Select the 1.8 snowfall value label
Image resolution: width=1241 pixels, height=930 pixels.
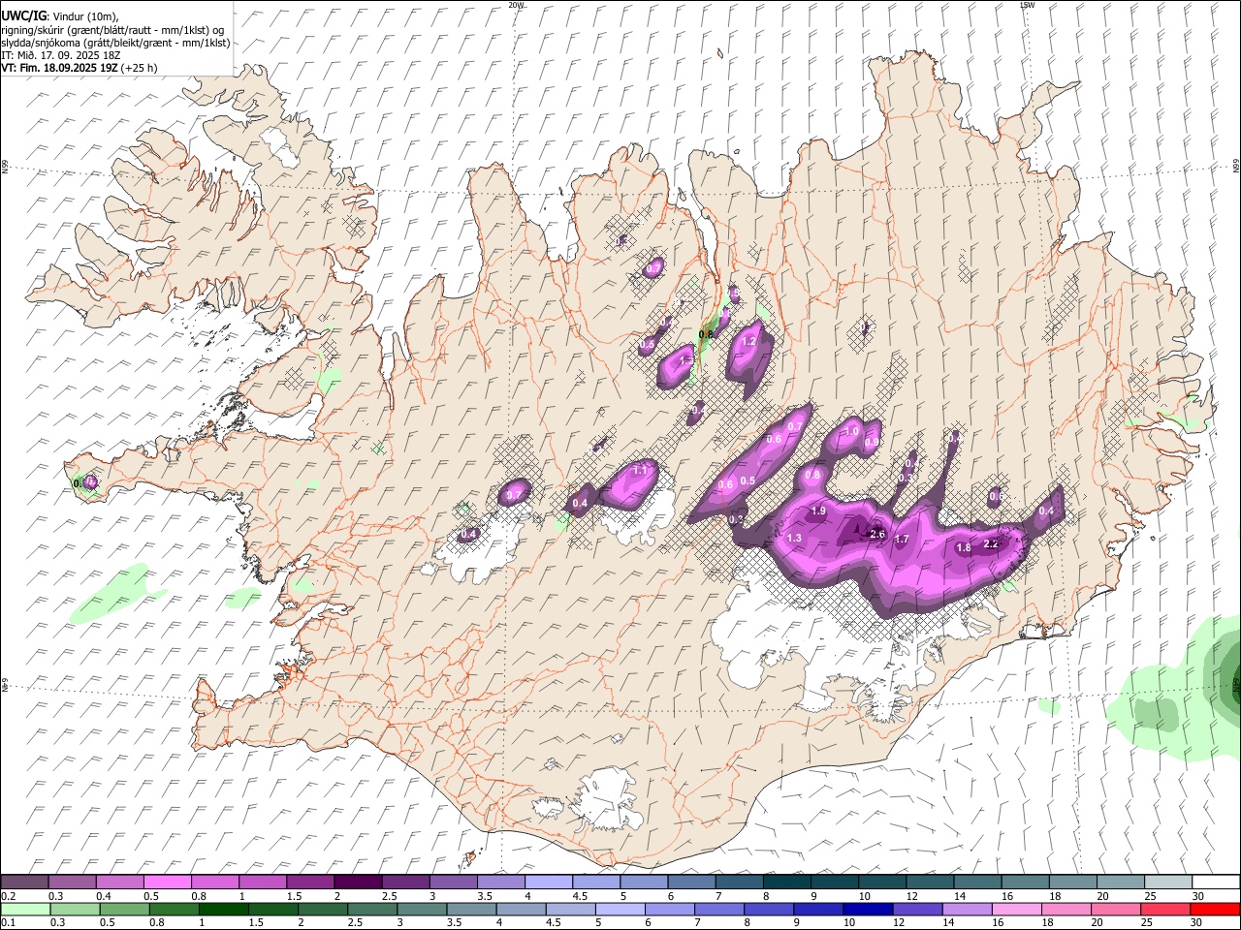(x=964, y=547)
